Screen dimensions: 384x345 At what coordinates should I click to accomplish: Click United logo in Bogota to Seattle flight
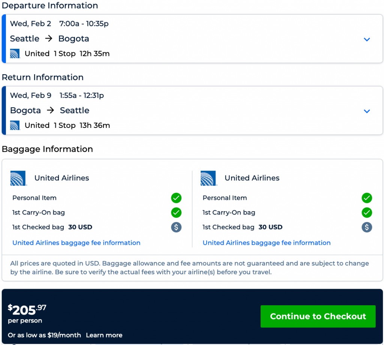[15, 125]
